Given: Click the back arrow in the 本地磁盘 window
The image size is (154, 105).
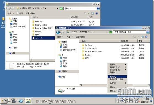Looking at the screenshot, I should (x=58, y=32).
